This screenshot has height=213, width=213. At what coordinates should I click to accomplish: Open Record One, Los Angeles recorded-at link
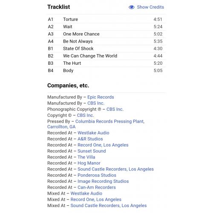(x=103, y=145)
